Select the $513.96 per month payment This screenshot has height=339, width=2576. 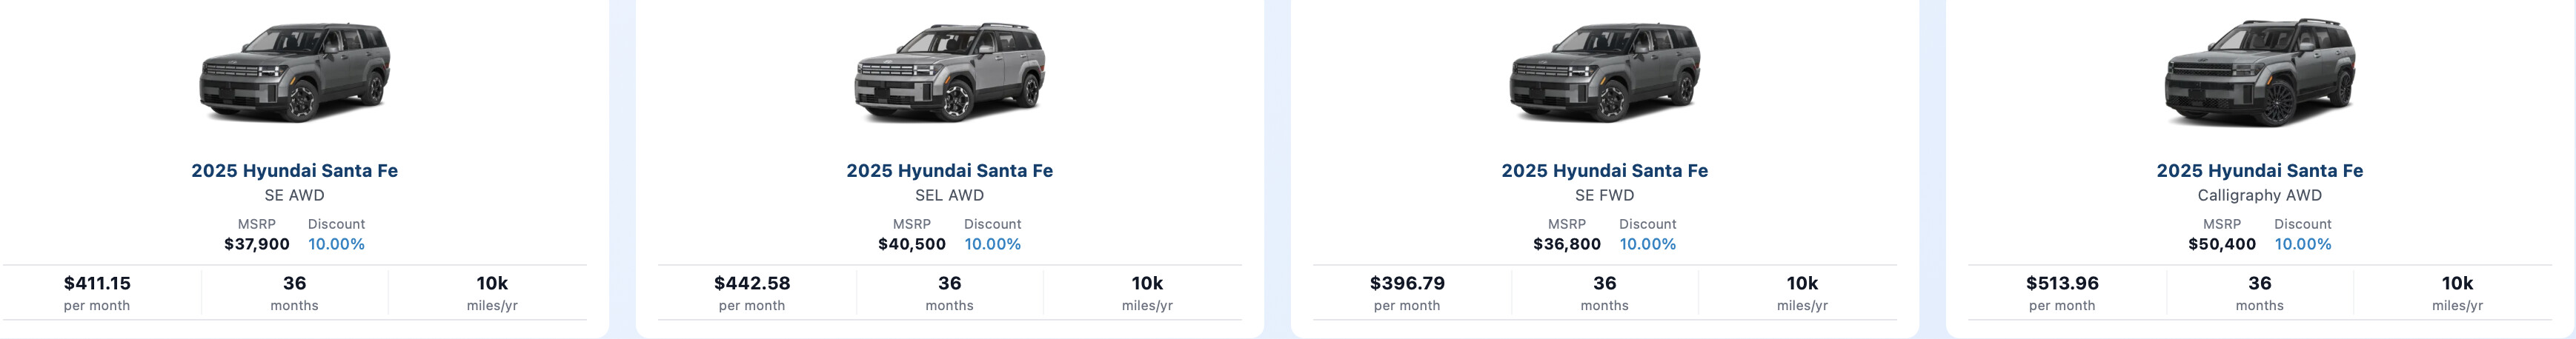click(2062, 292)
